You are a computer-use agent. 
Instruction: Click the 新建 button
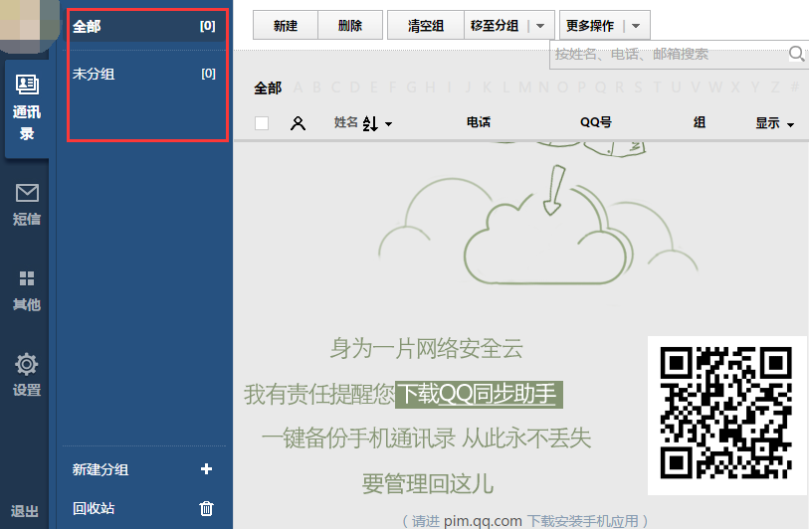tap(286, 26)
